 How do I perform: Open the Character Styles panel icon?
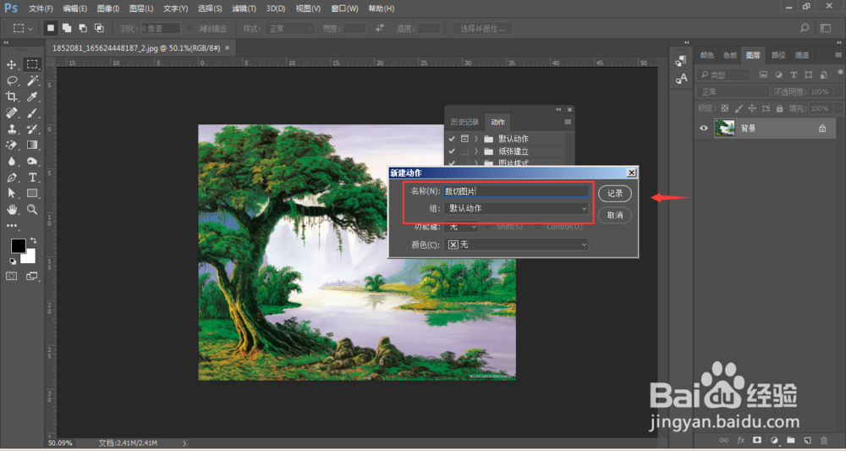point(681,79)
